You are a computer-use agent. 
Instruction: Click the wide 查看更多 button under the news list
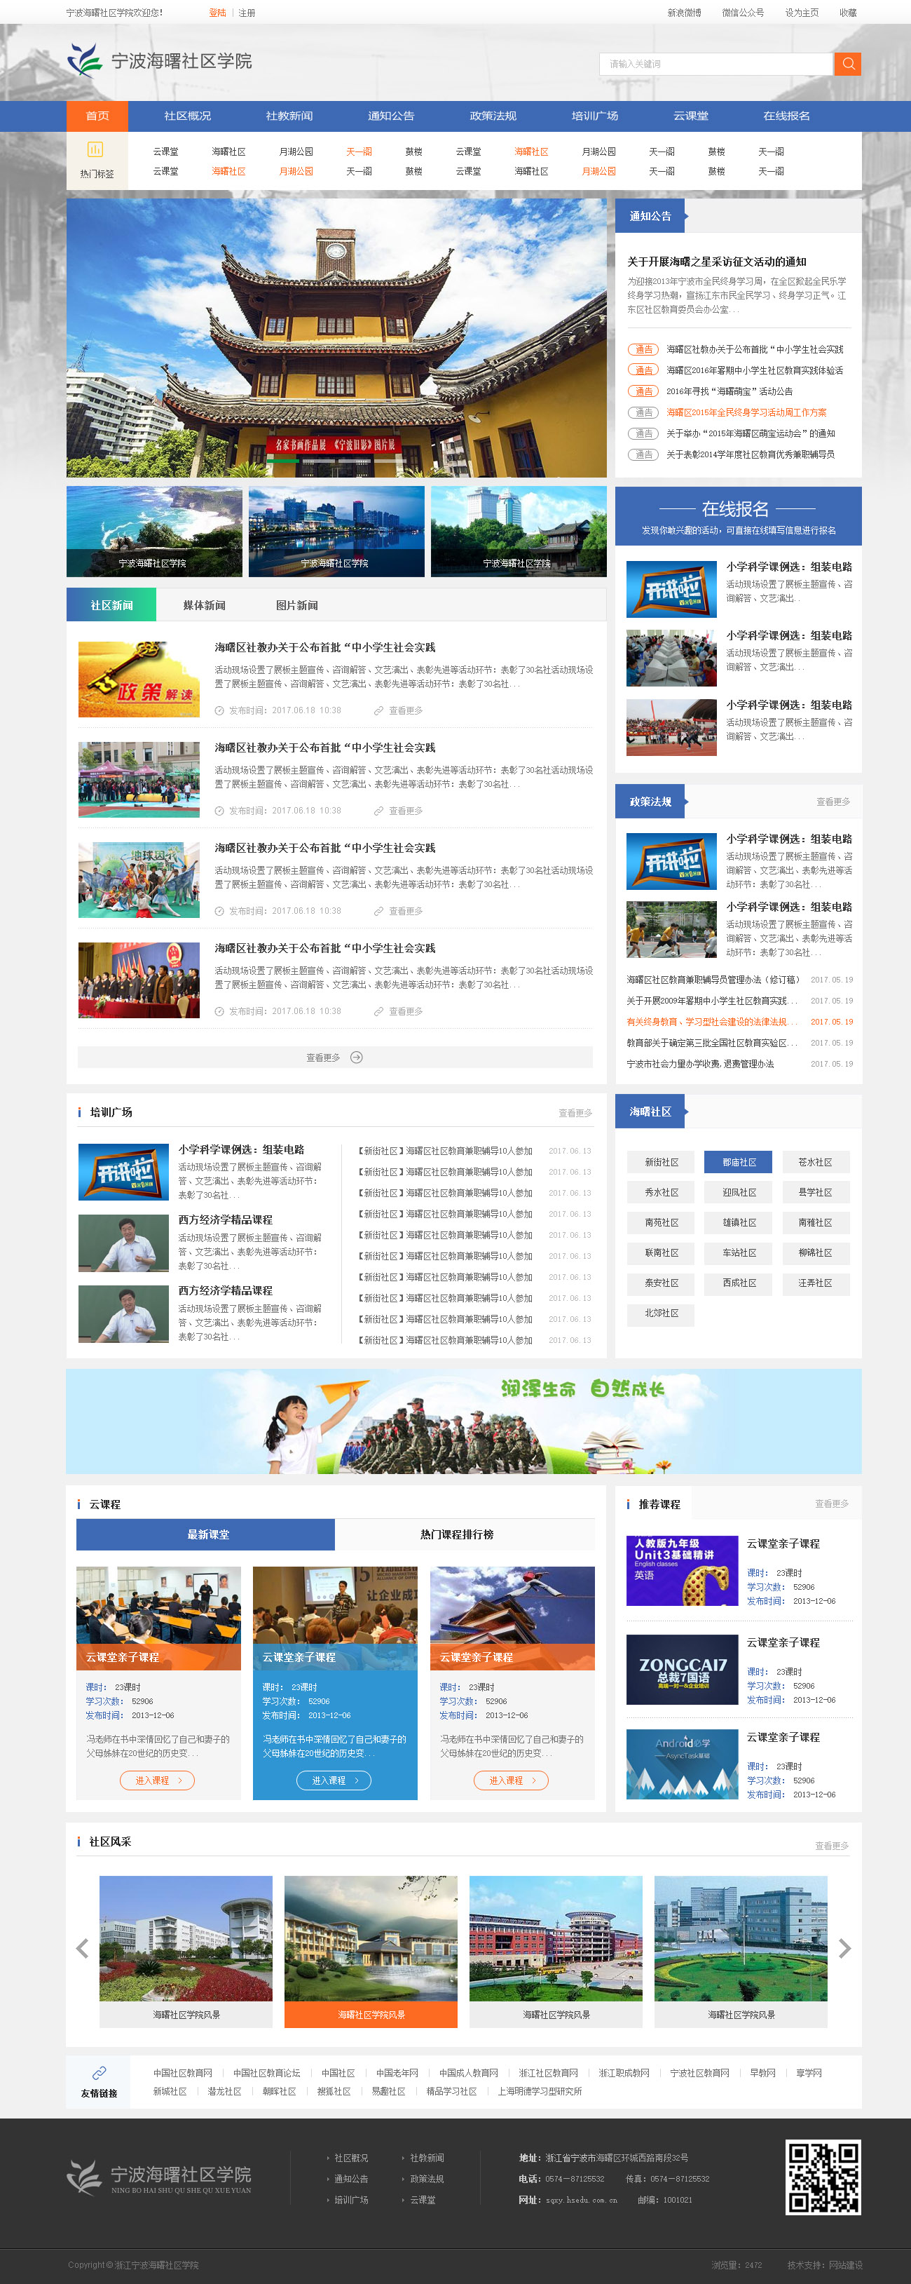pyautogui.click(x=335, y=1057)
